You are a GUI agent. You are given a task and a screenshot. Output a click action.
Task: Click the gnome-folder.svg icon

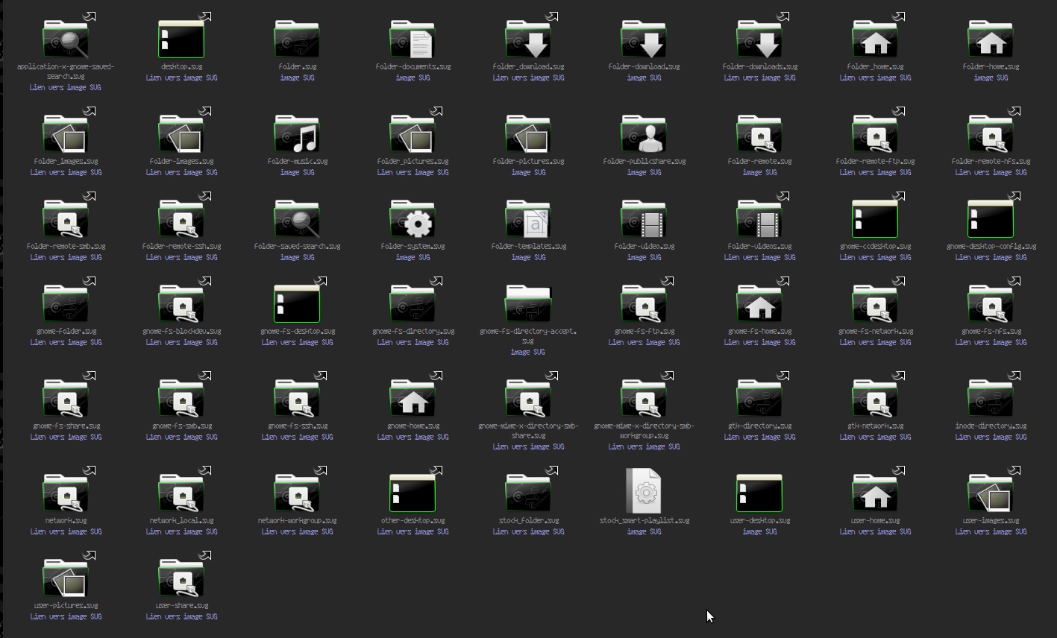66,303
